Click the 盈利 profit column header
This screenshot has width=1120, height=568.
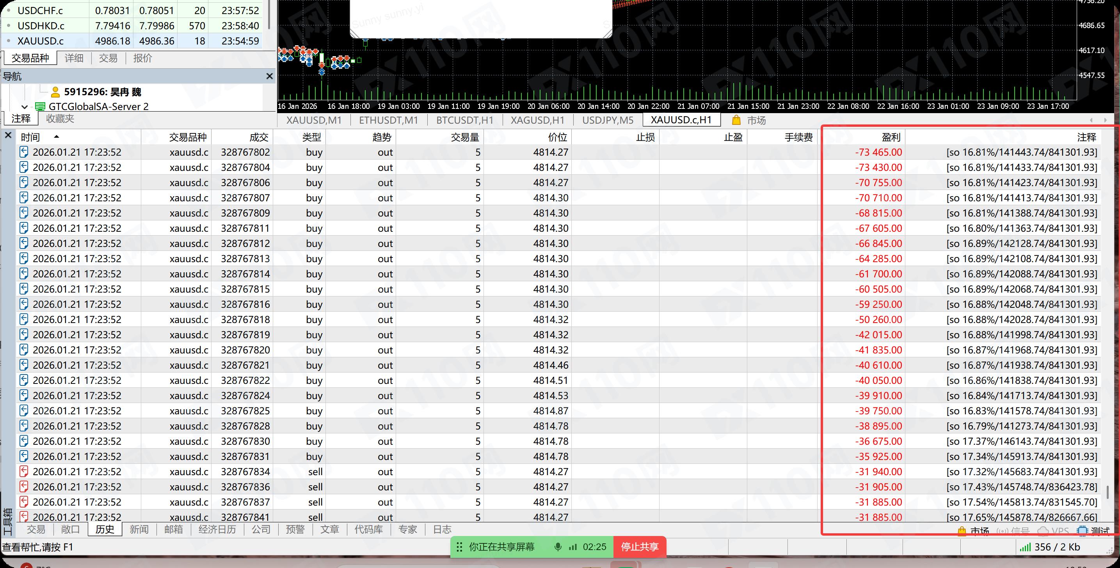[891, 137]
